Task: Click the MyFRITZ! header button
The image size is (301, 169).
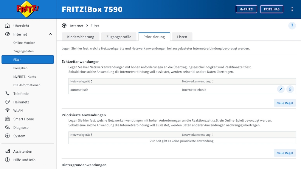Action: coord(246,9)
